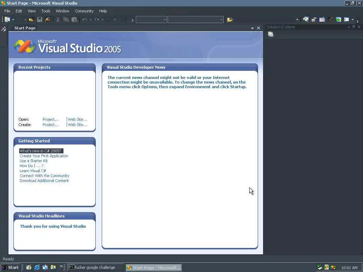Click the Redo arrow icon
The image size is (363, 272).
tap(97, 20)
